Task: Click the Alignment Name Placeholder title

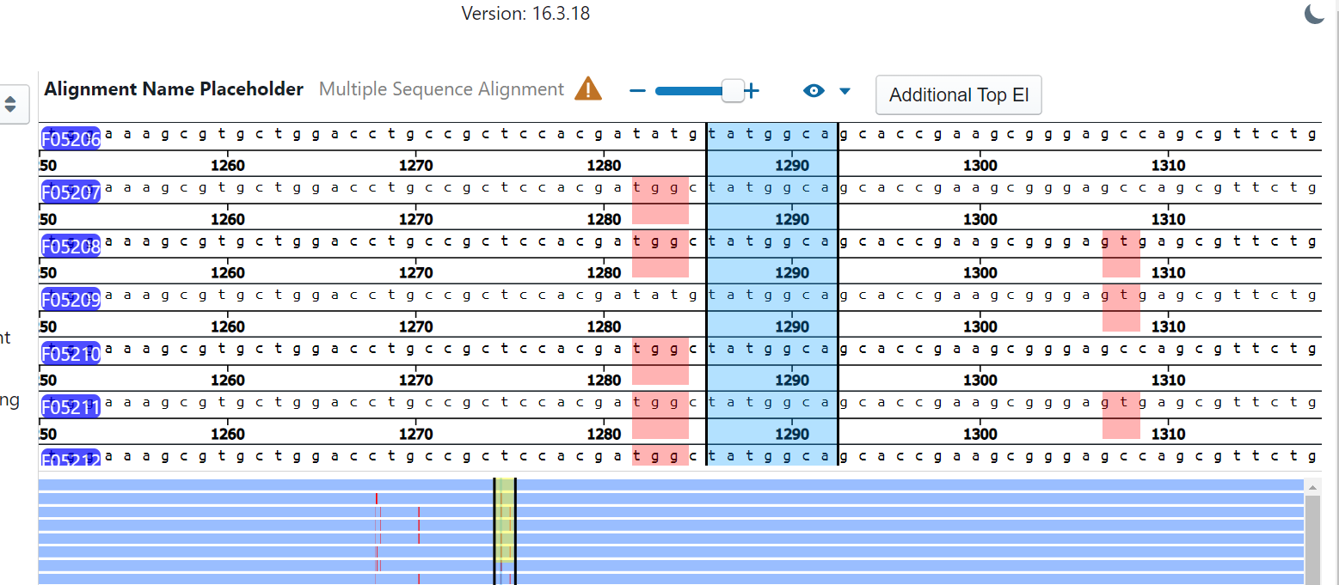Action: point(174,89)
